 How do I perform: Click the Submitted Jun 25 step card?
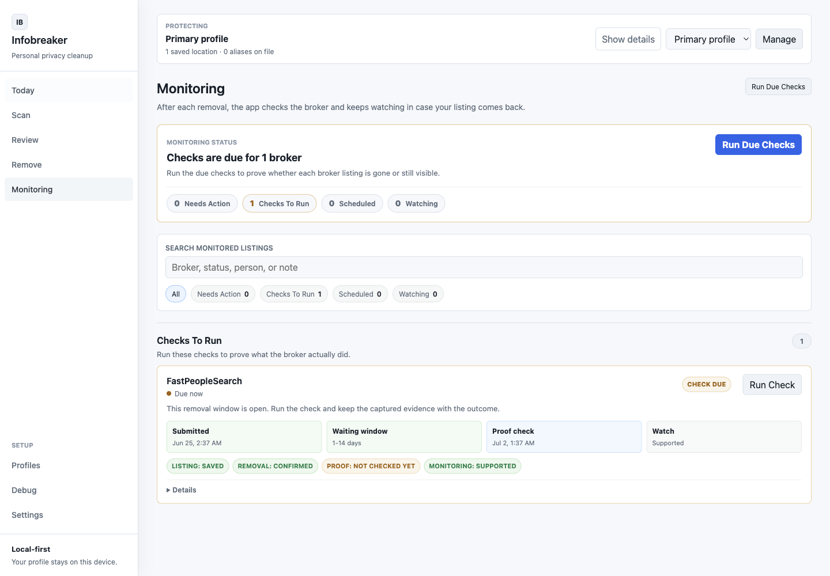[244, 437]
